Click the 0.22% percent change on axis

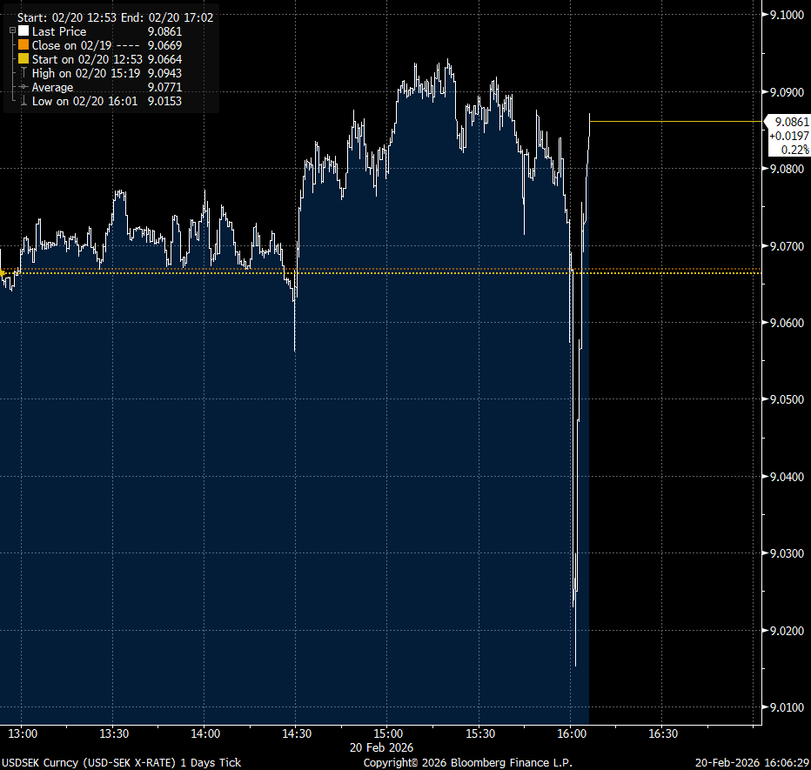click(x=795, y=150)
